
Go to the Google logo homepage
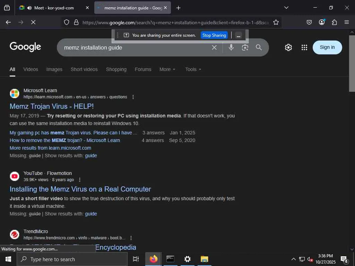coord(25,47)
